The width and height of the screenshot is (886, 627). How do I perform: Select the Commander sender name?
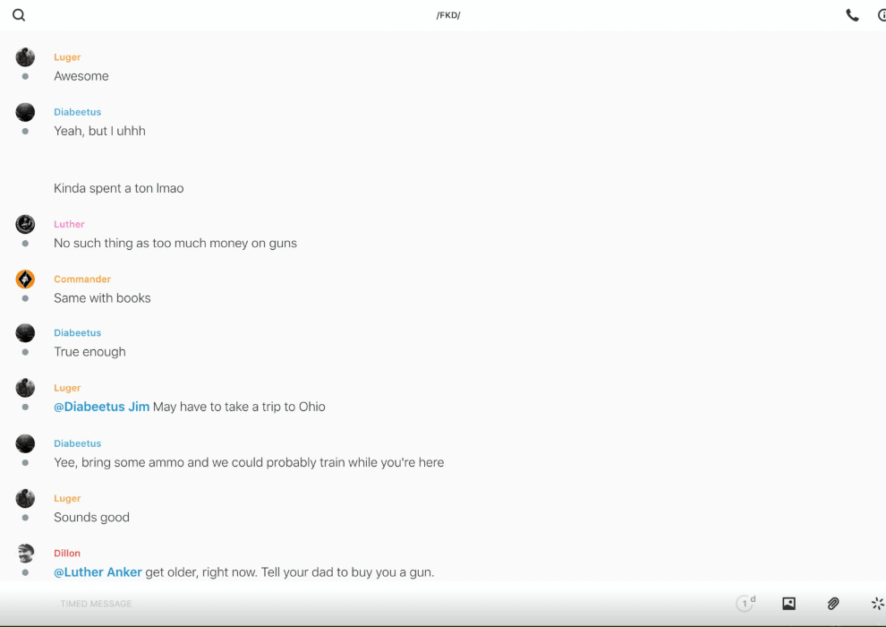point(82,279)
